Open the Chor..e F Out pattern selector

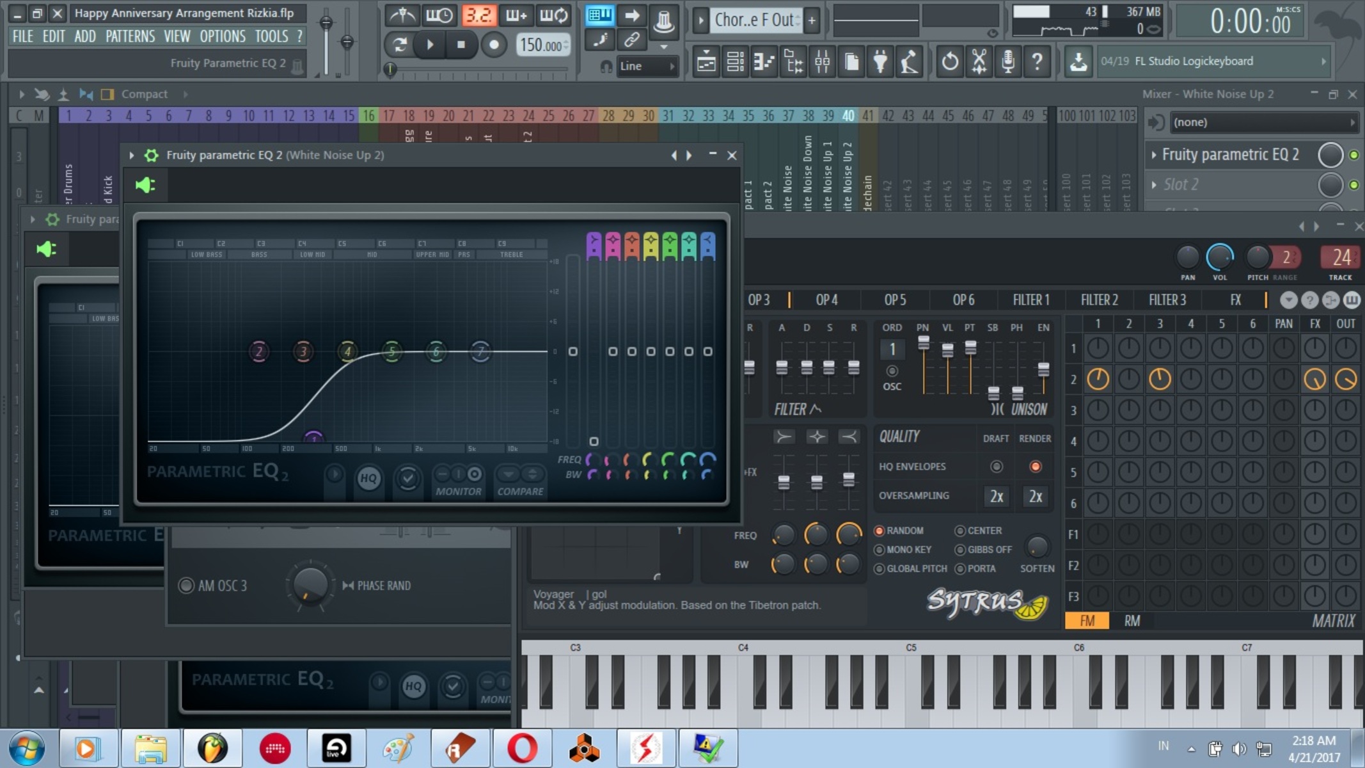point(755,20)
